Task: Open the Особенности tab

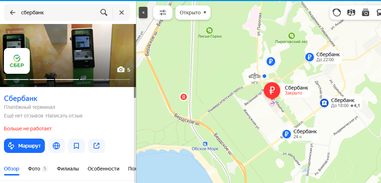Action: point(104,169)
